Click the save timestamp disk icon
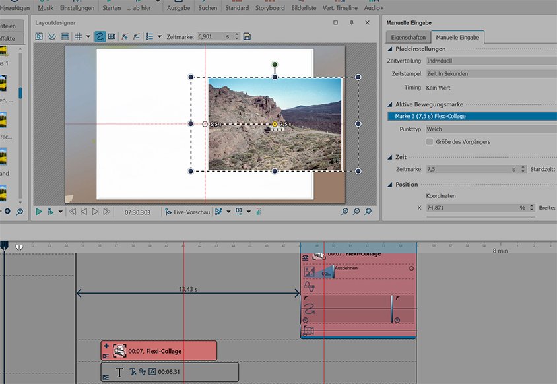The height and width of the screenshot is (384, 557). [x=247, y=36]
